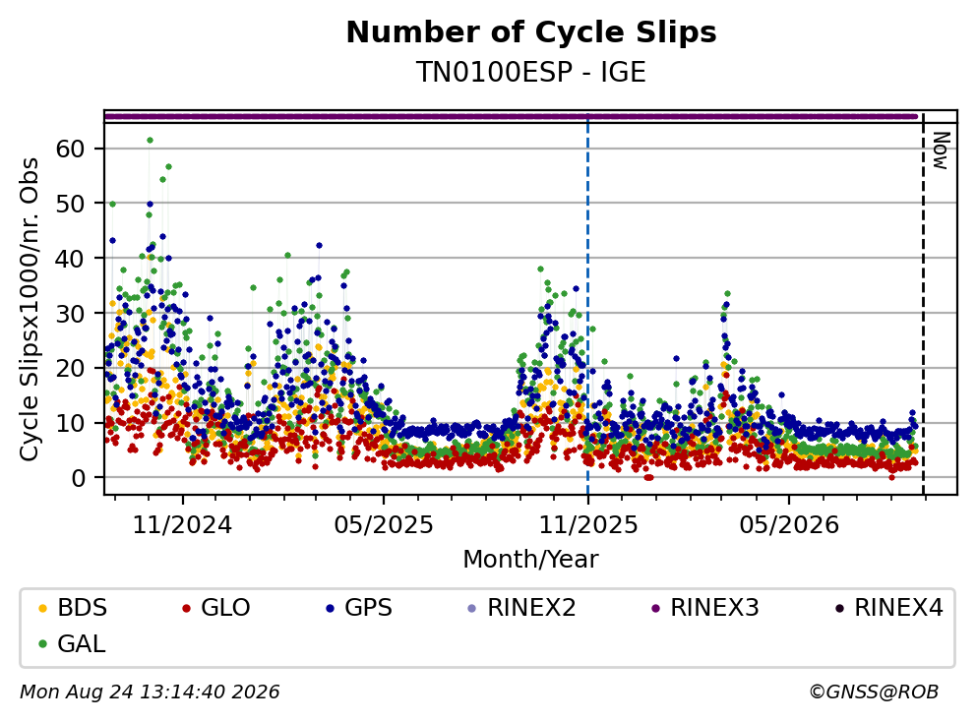The height and width of the screenshot is (722, 977).
Task: Click the timestamp 'Mon Aug 24 13:14:40 2026'
Action: [150, 692]
